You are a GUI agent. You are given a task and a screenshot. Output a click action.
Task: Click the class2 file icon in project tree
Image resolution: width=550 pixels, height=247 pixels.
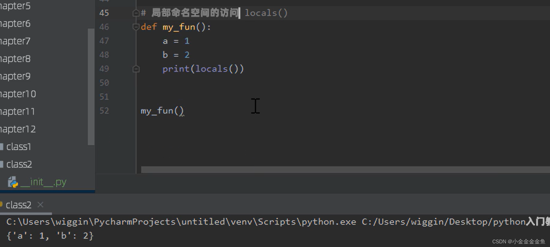pyautogui.click(x=2, y=164)
